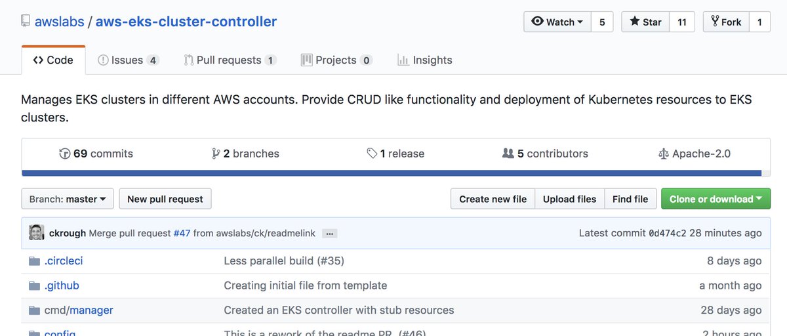Click the '28 minutes ago' timestamp
The height and width of the screenshot is (336, 787).
[725, 233]
